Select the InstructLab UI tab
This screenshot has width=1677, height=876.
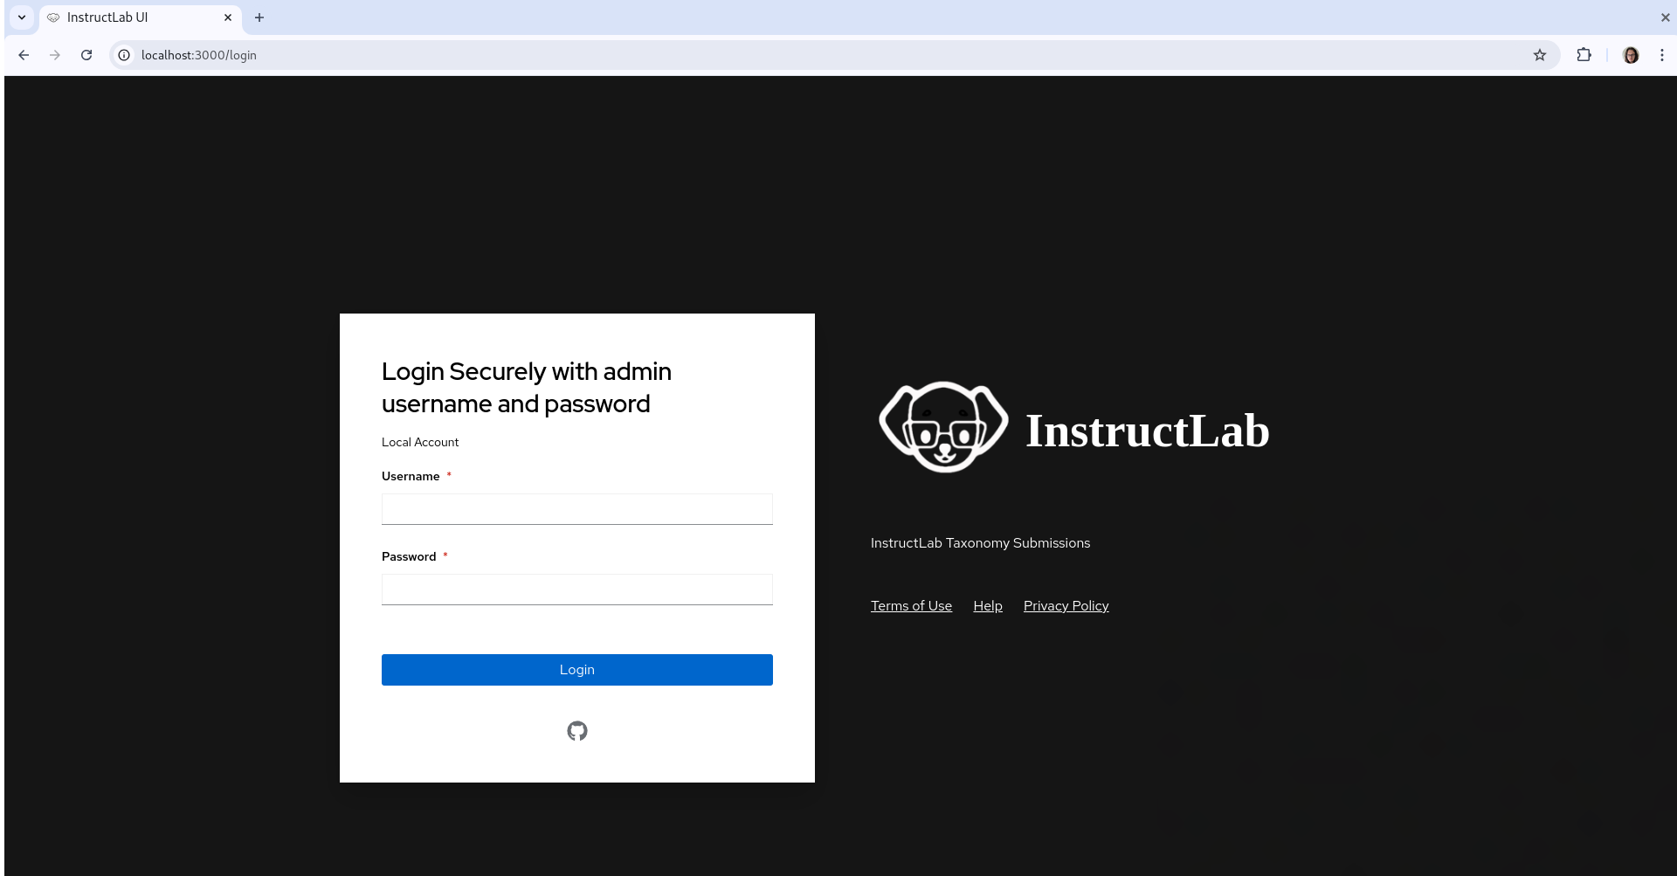(140, 17)
